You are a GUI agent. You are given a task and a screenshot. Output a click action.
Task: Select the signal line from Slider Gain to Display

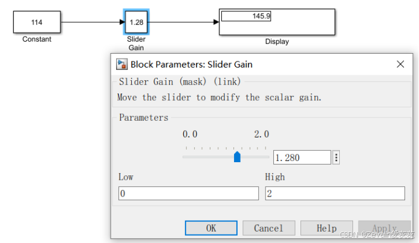[183, 22]
